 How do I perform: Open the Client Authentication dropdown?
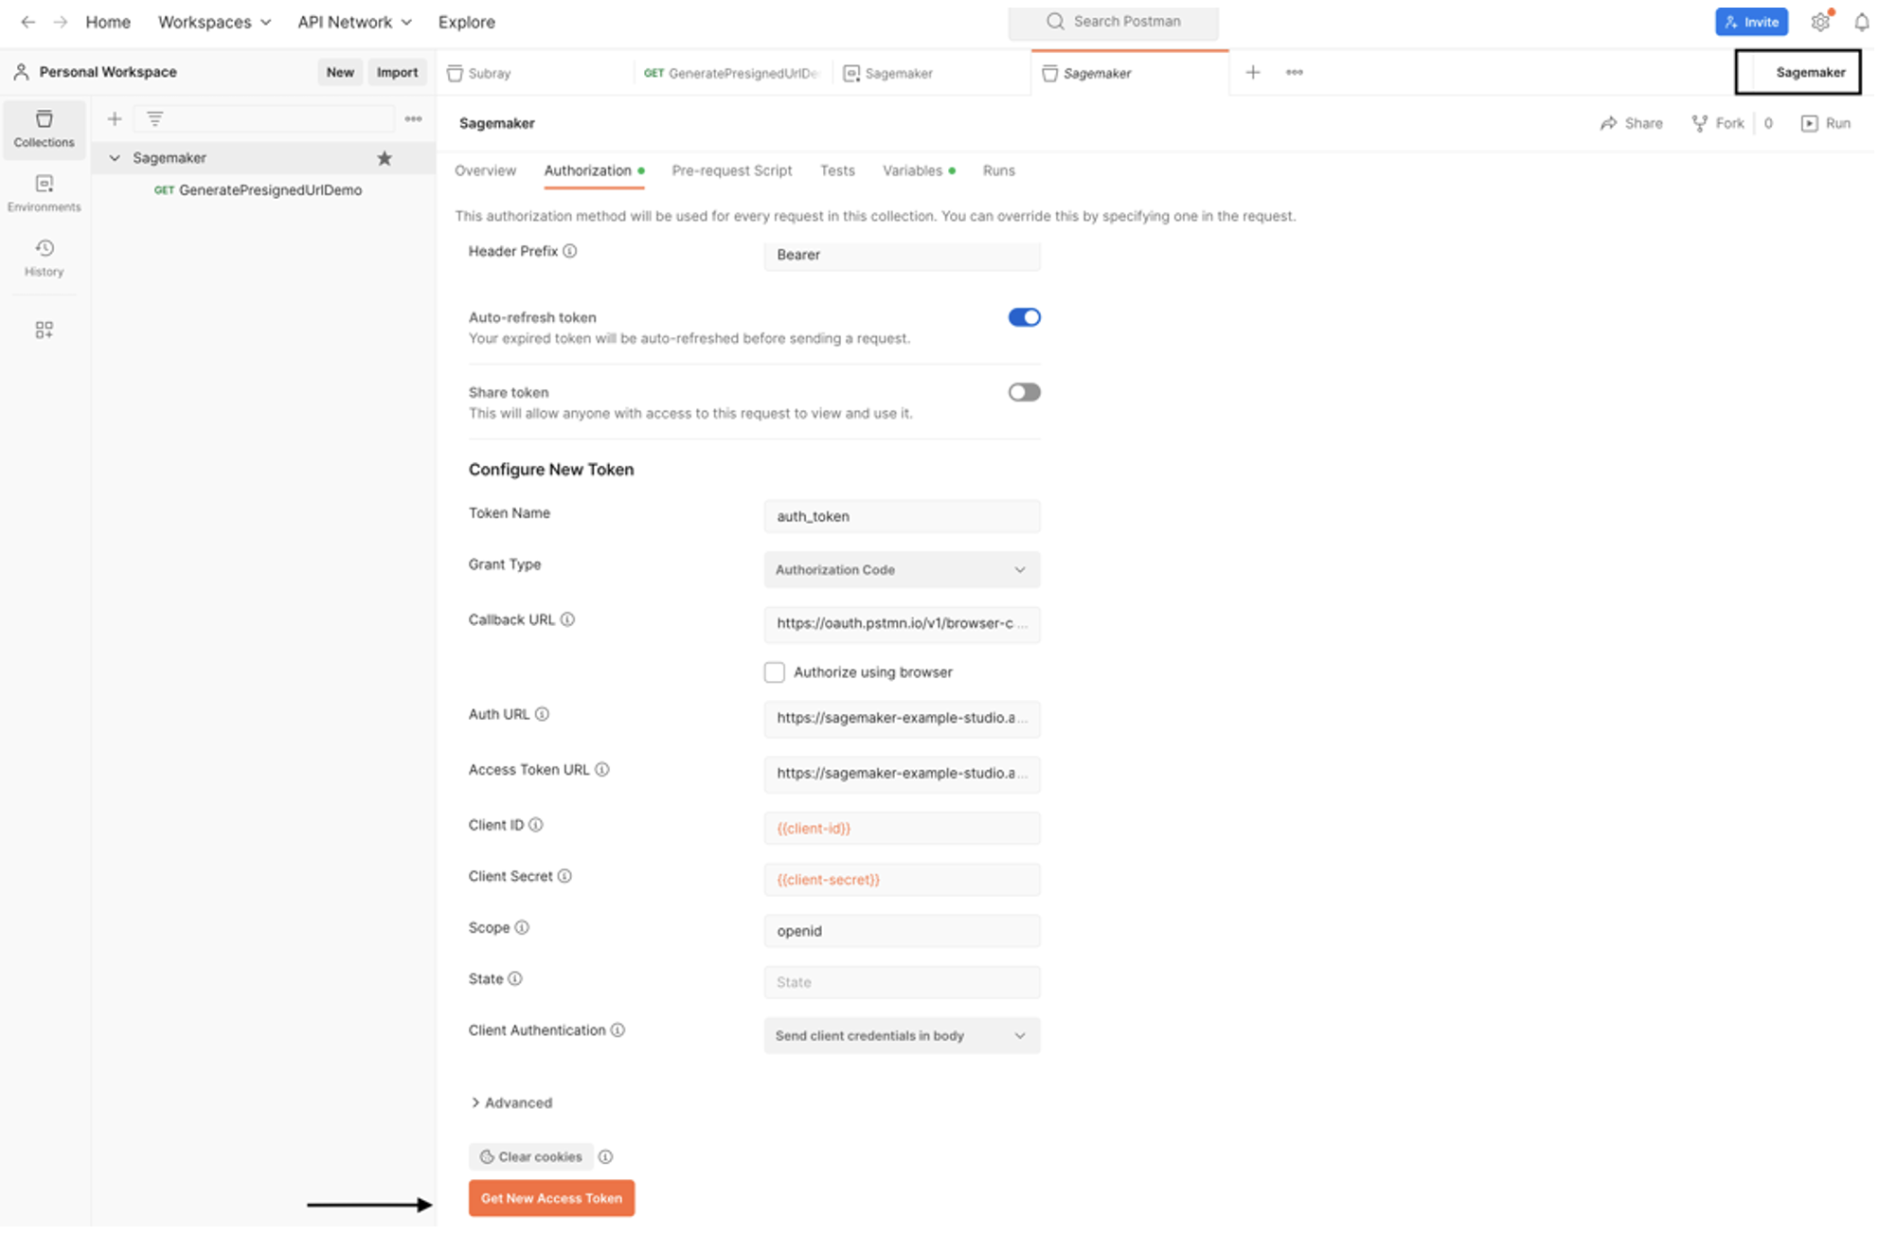[x=901, y=1036]
